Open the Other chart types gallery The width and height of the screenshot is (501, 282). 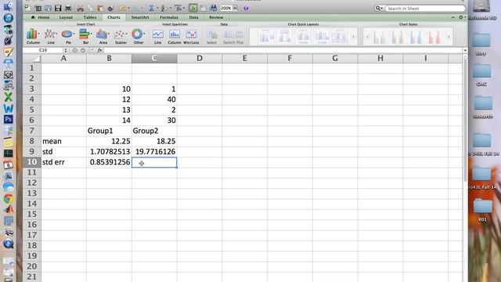coord(138,35)
